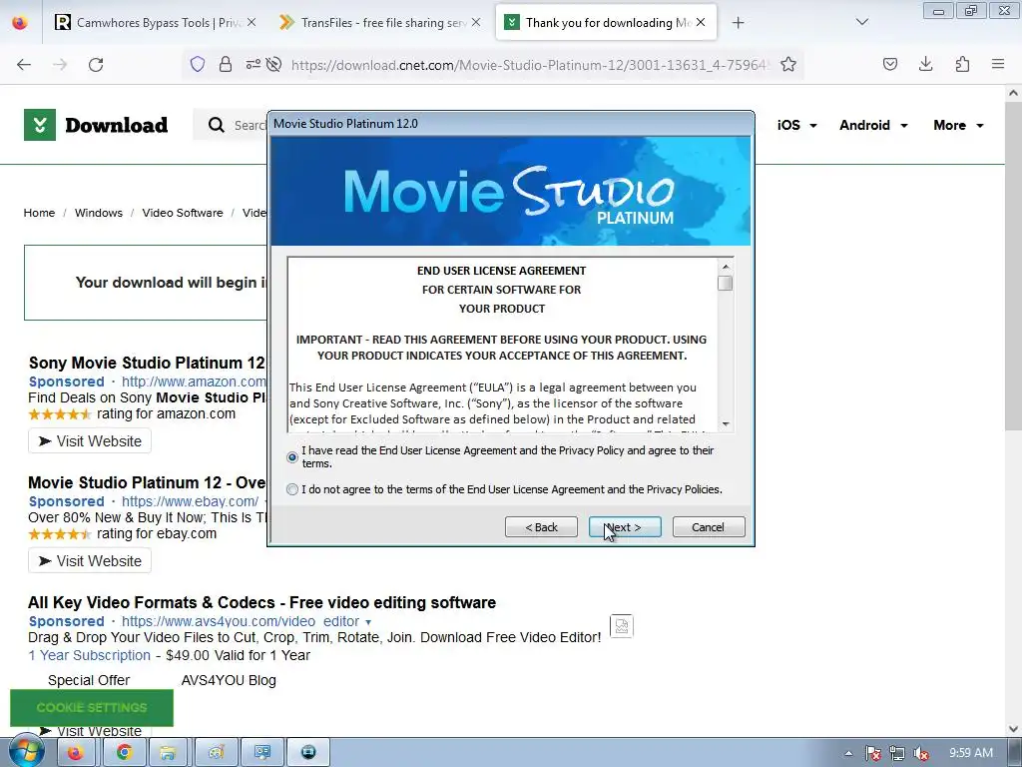
Task: Open the list all tabs chevron
Action: pos(861,22)
